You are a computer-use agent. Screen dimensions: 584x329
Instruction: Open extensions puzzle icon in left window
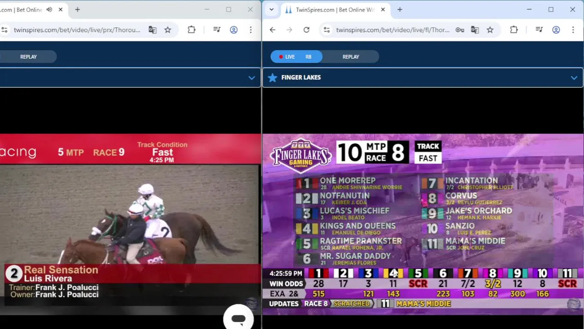click(191, 30)
